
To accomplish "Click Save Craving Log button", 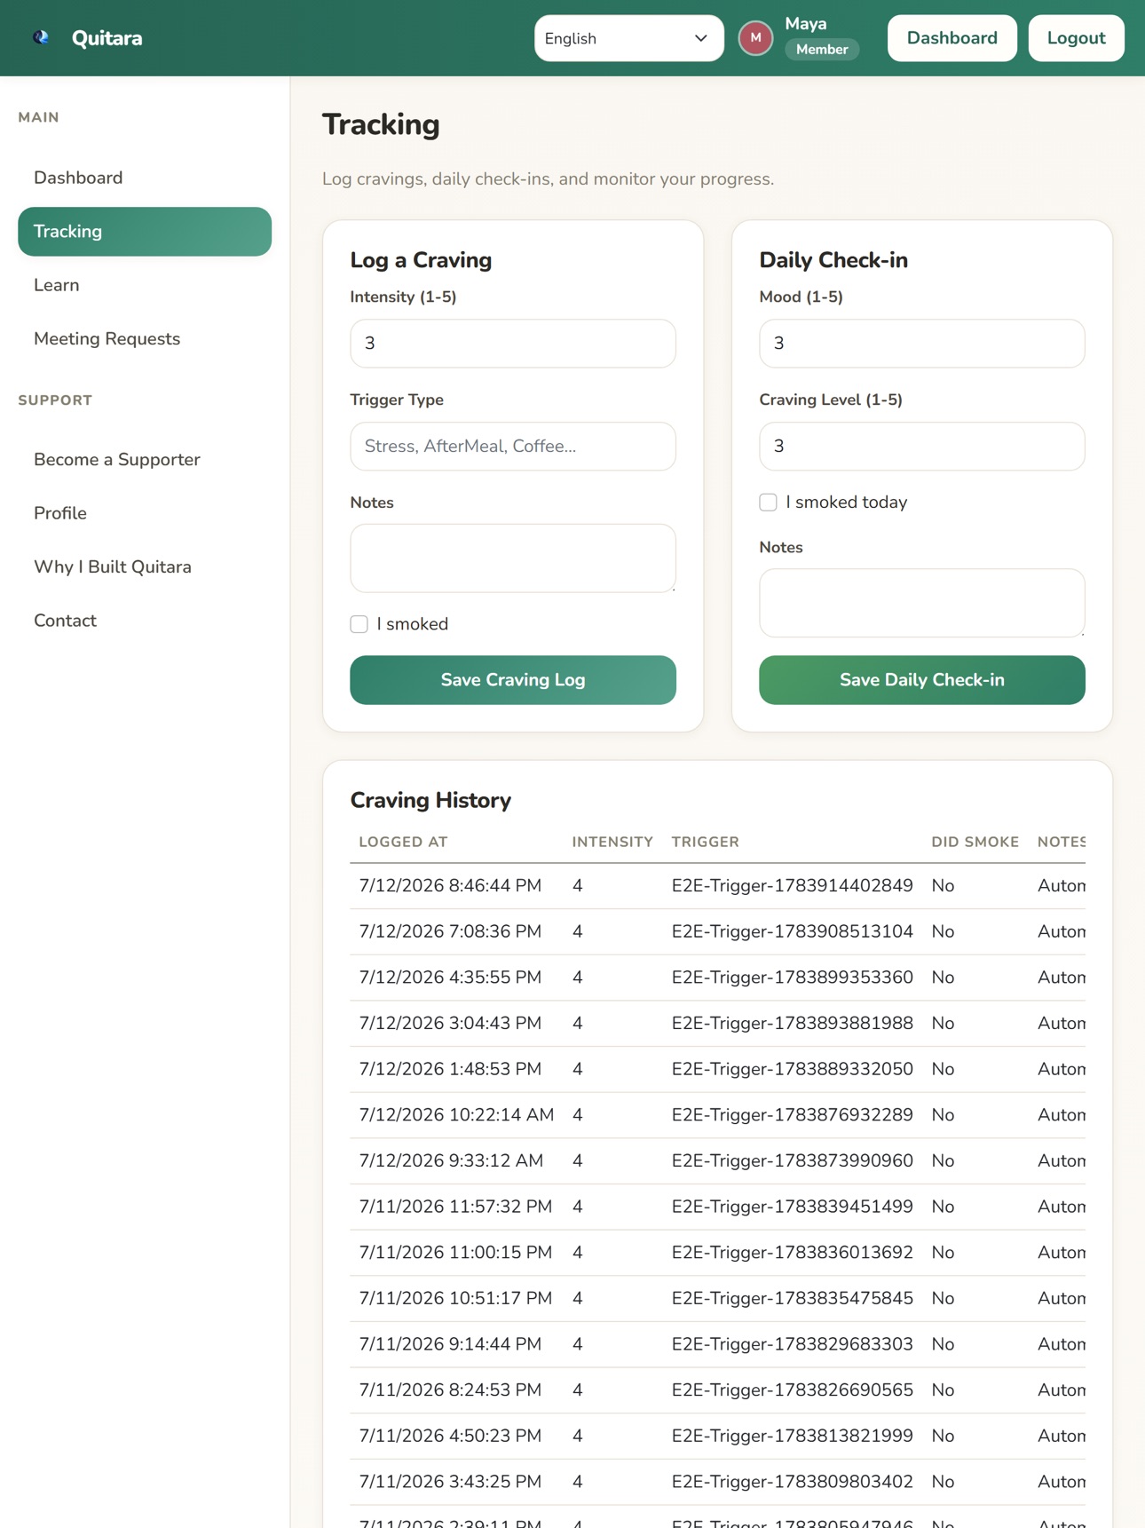I will (513, 680).
